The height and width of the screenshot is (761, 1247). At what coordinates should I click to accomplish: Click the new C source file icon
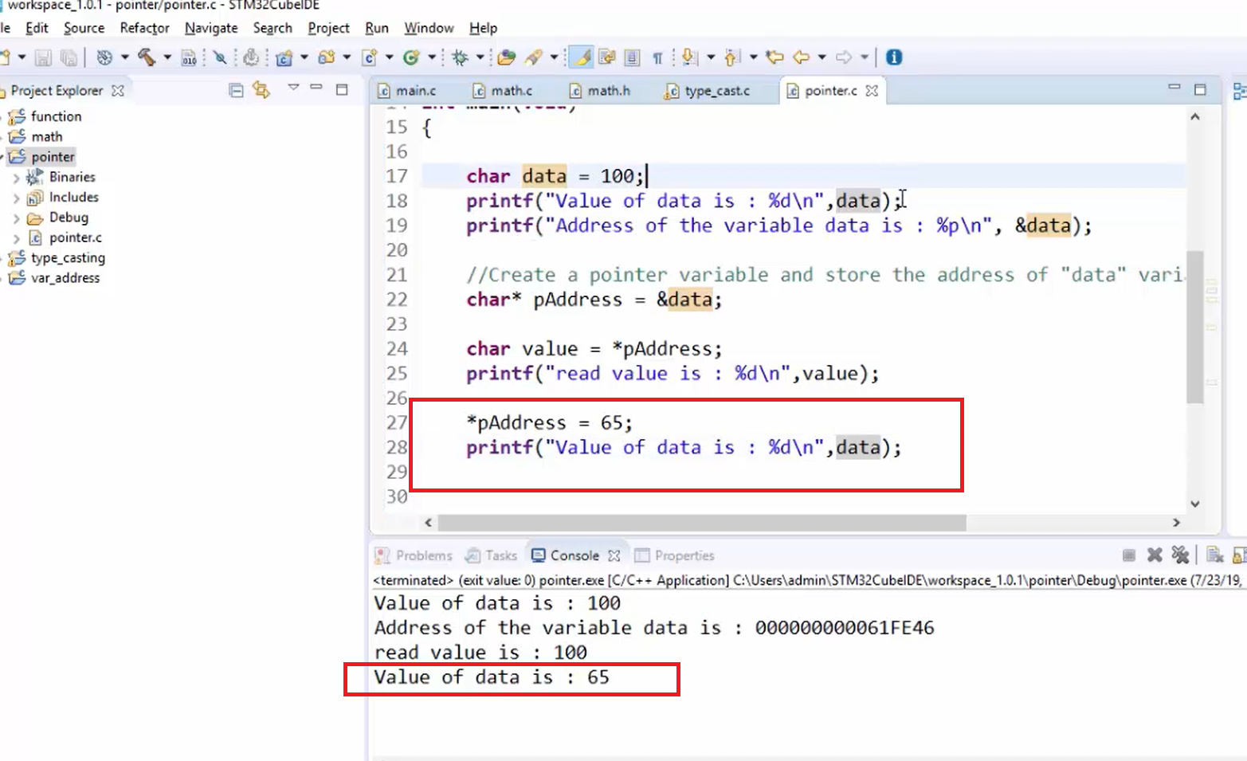tap(370, 57)
